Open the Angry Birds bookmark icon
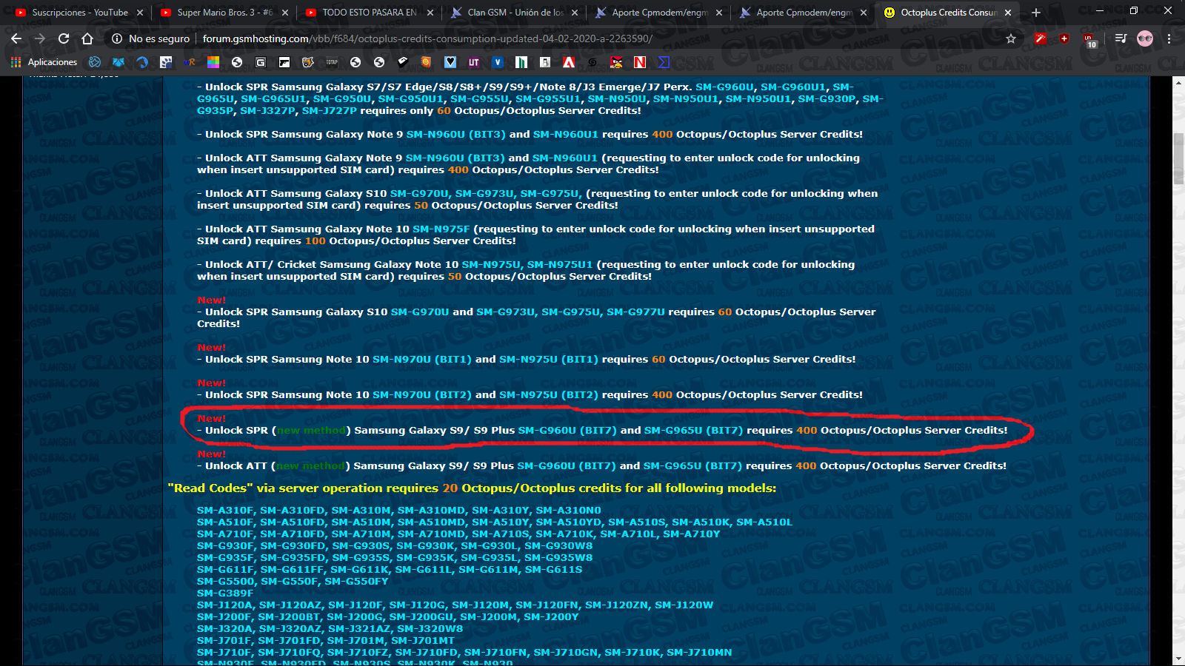1185x666 pixels. (616, 62)
